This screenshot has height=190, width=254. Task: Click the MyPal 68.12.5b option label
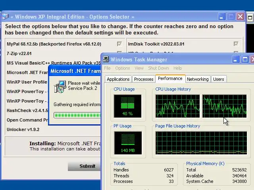[54, 44]
